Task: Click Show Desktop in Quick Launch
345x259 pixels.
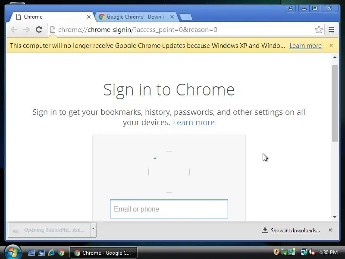Action: click(31, 253)
